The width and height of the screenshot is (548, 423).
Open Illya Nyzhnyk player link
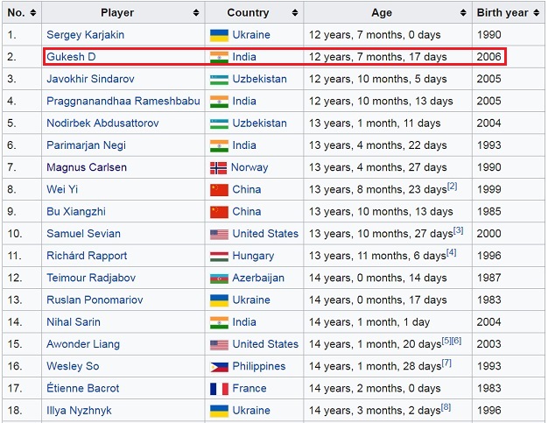pyautogui.click(x=79, y=410)
